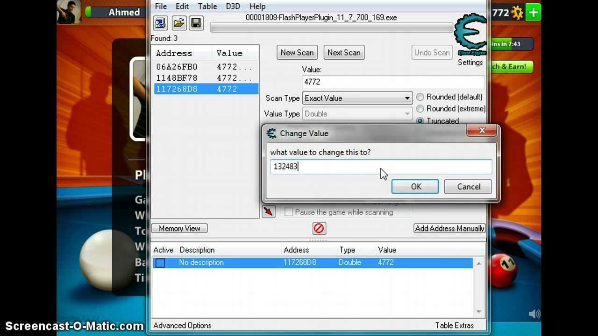Viewport: 598px width, 336px height.
Task: Open Memory View
Action: coord(179,228)
